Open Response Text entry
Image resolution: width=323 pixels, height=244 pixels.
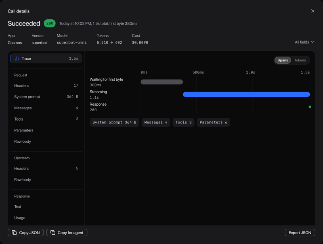click(x=46, y=206)
